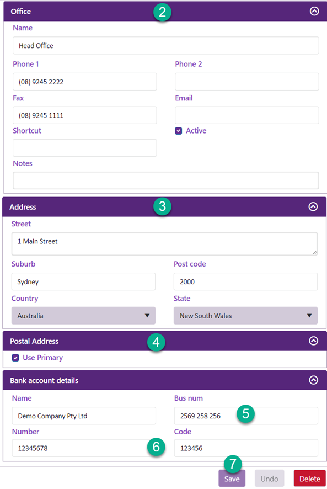Collapse the Postal Address section chevron

point(313,341)
